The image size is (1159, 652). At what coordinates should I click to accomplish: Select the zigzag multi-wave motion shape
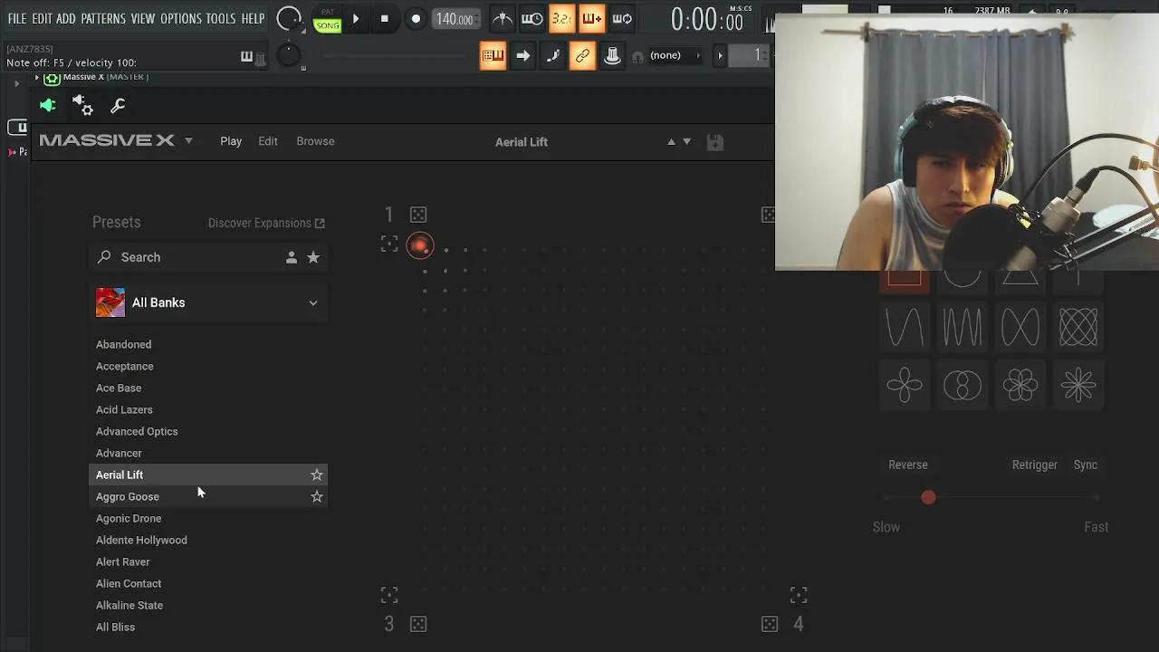pyautogui.click(x=963, y=327)
